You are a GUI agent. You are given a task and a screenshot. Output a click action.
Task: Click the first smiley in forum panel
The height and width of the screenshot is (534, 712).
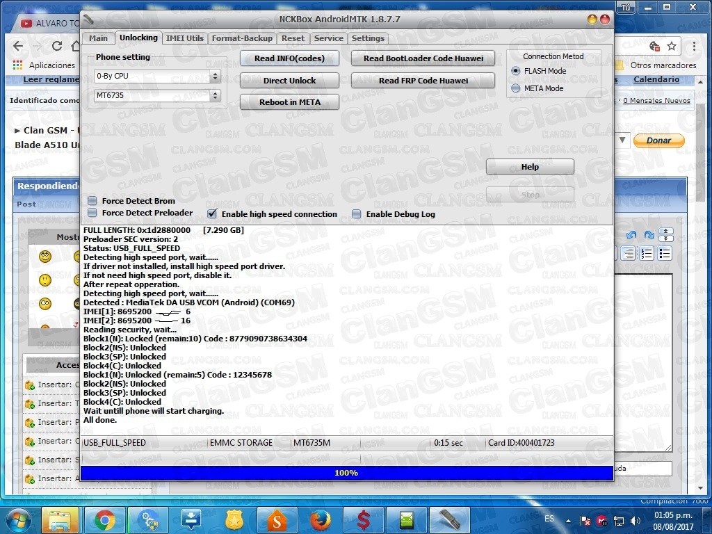click(45, 257)
